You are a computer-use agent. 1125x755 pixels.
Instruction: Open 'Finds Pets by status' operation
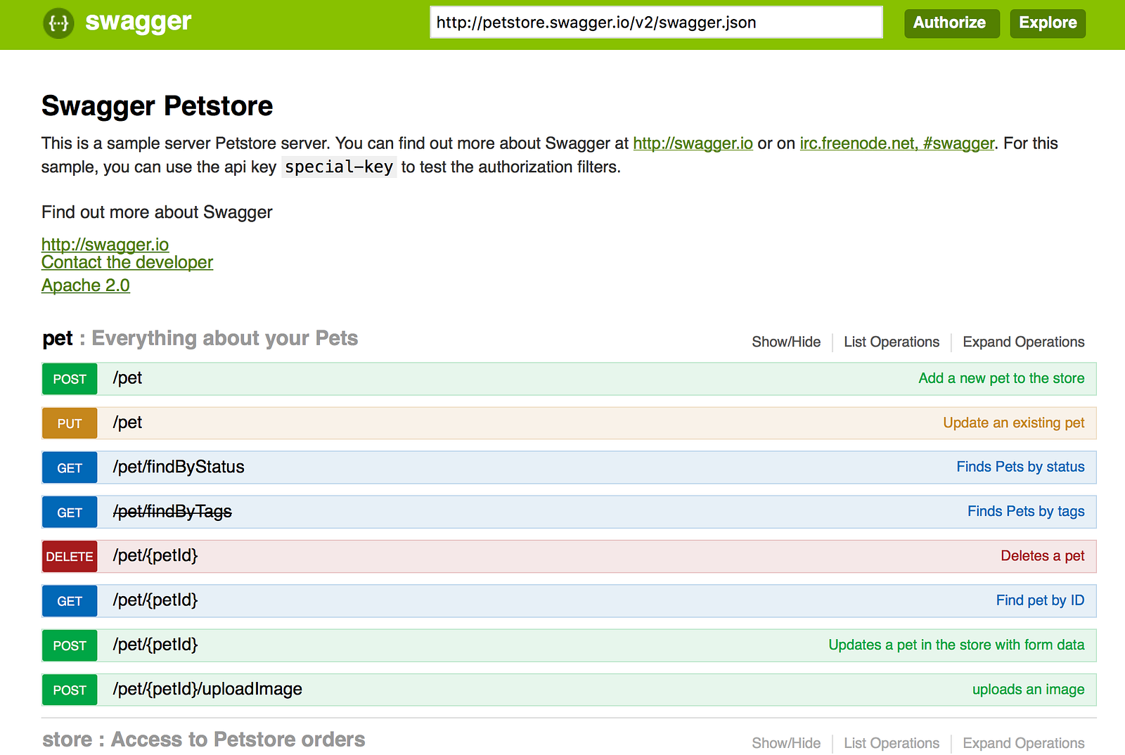(x=1020, y=467)
